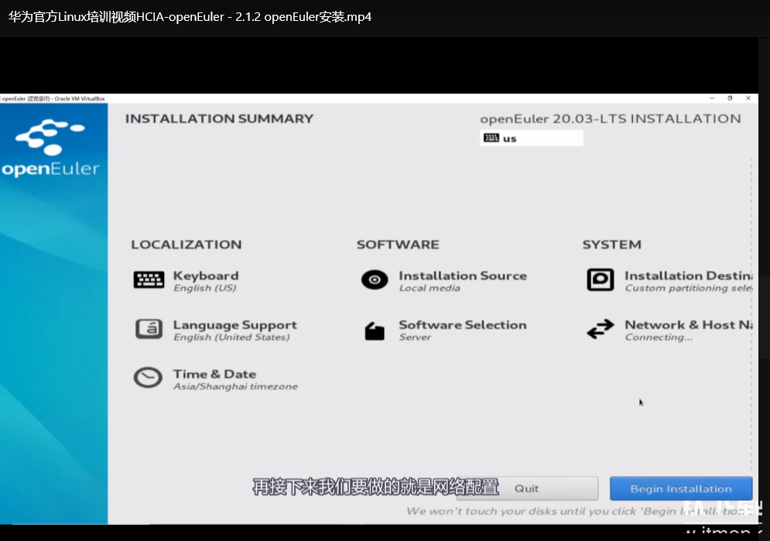Click the Software Selection package icon
The image size is (770, 541).
click(375, 330)
